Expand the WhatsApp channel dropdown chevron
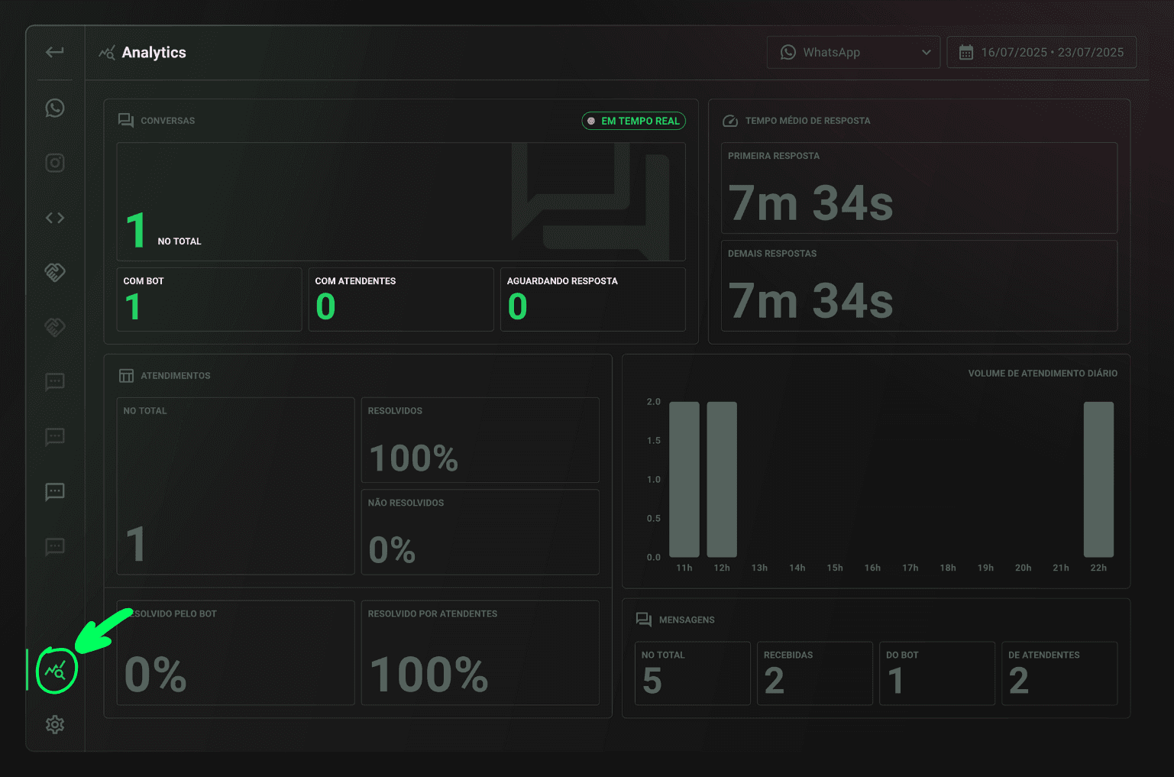Viewport: 1174px width, 777px height. pyautogui.click(x=927, y=53)
